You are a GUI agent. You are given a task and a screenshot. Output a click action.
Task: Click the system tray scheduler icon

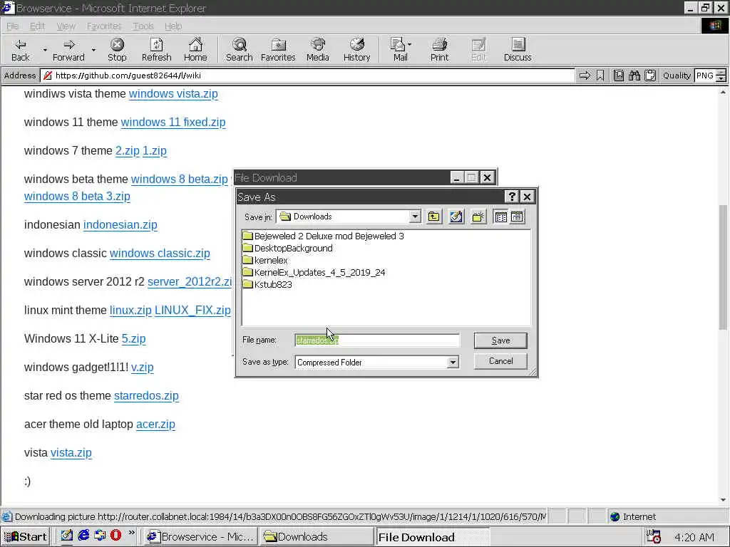coord(654,536)
